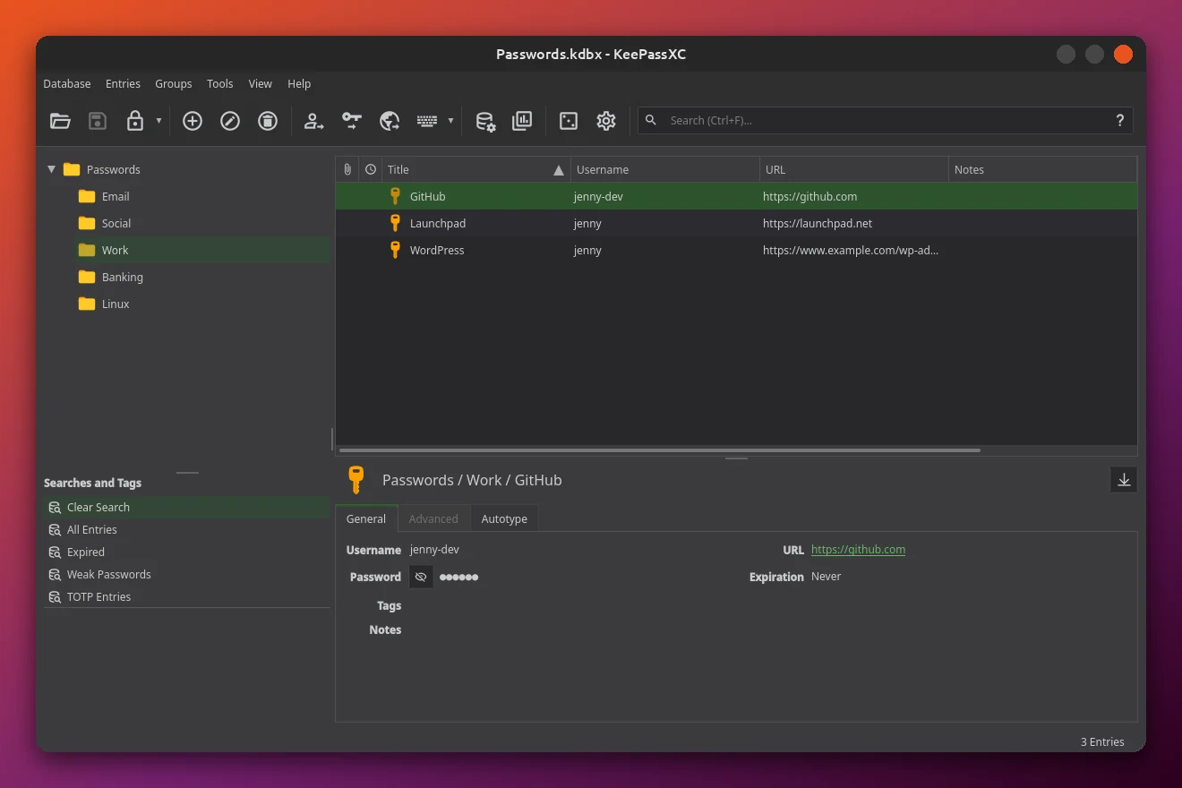Open the Tools menu
1182x788 pixels.
(x=220, y=83)
